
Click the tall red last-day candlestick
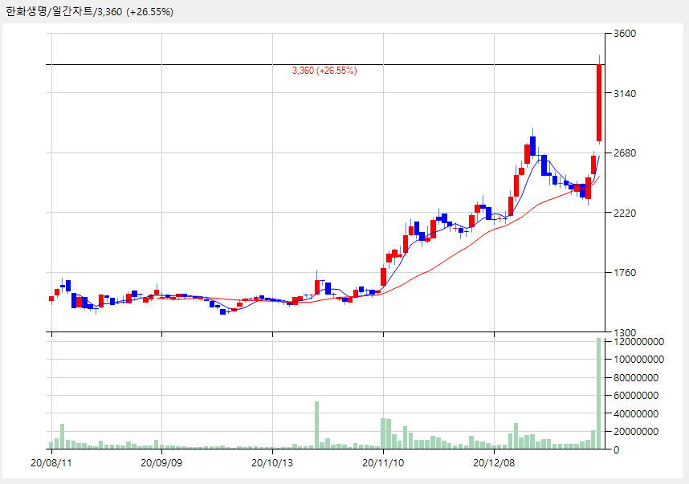tap(599, 103)
